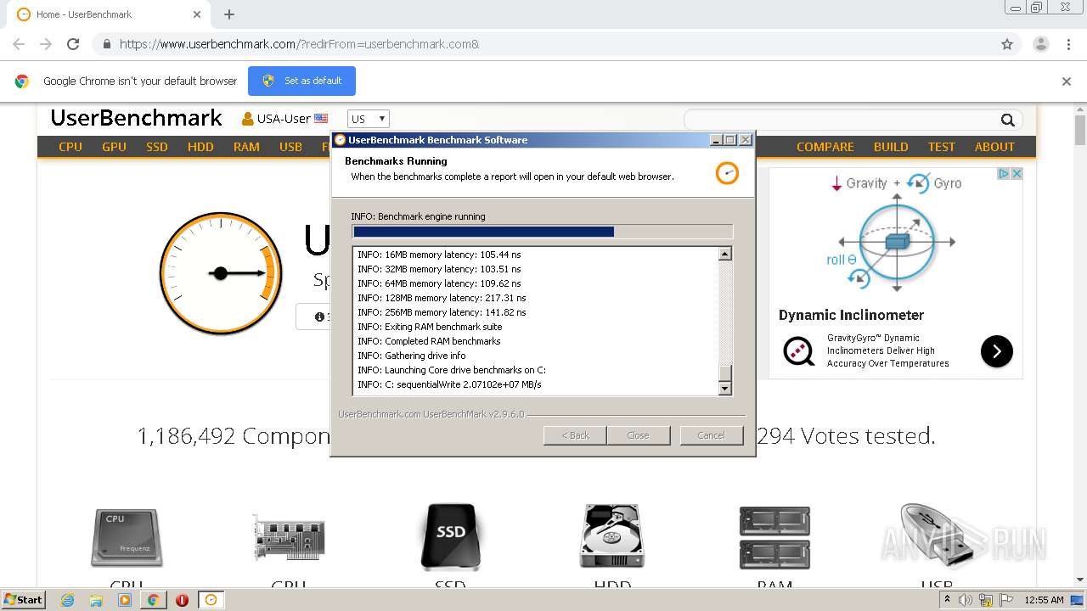This screenshot has height=611, width=1087.
Task: Open media player from taskbar
Action: 125,600
